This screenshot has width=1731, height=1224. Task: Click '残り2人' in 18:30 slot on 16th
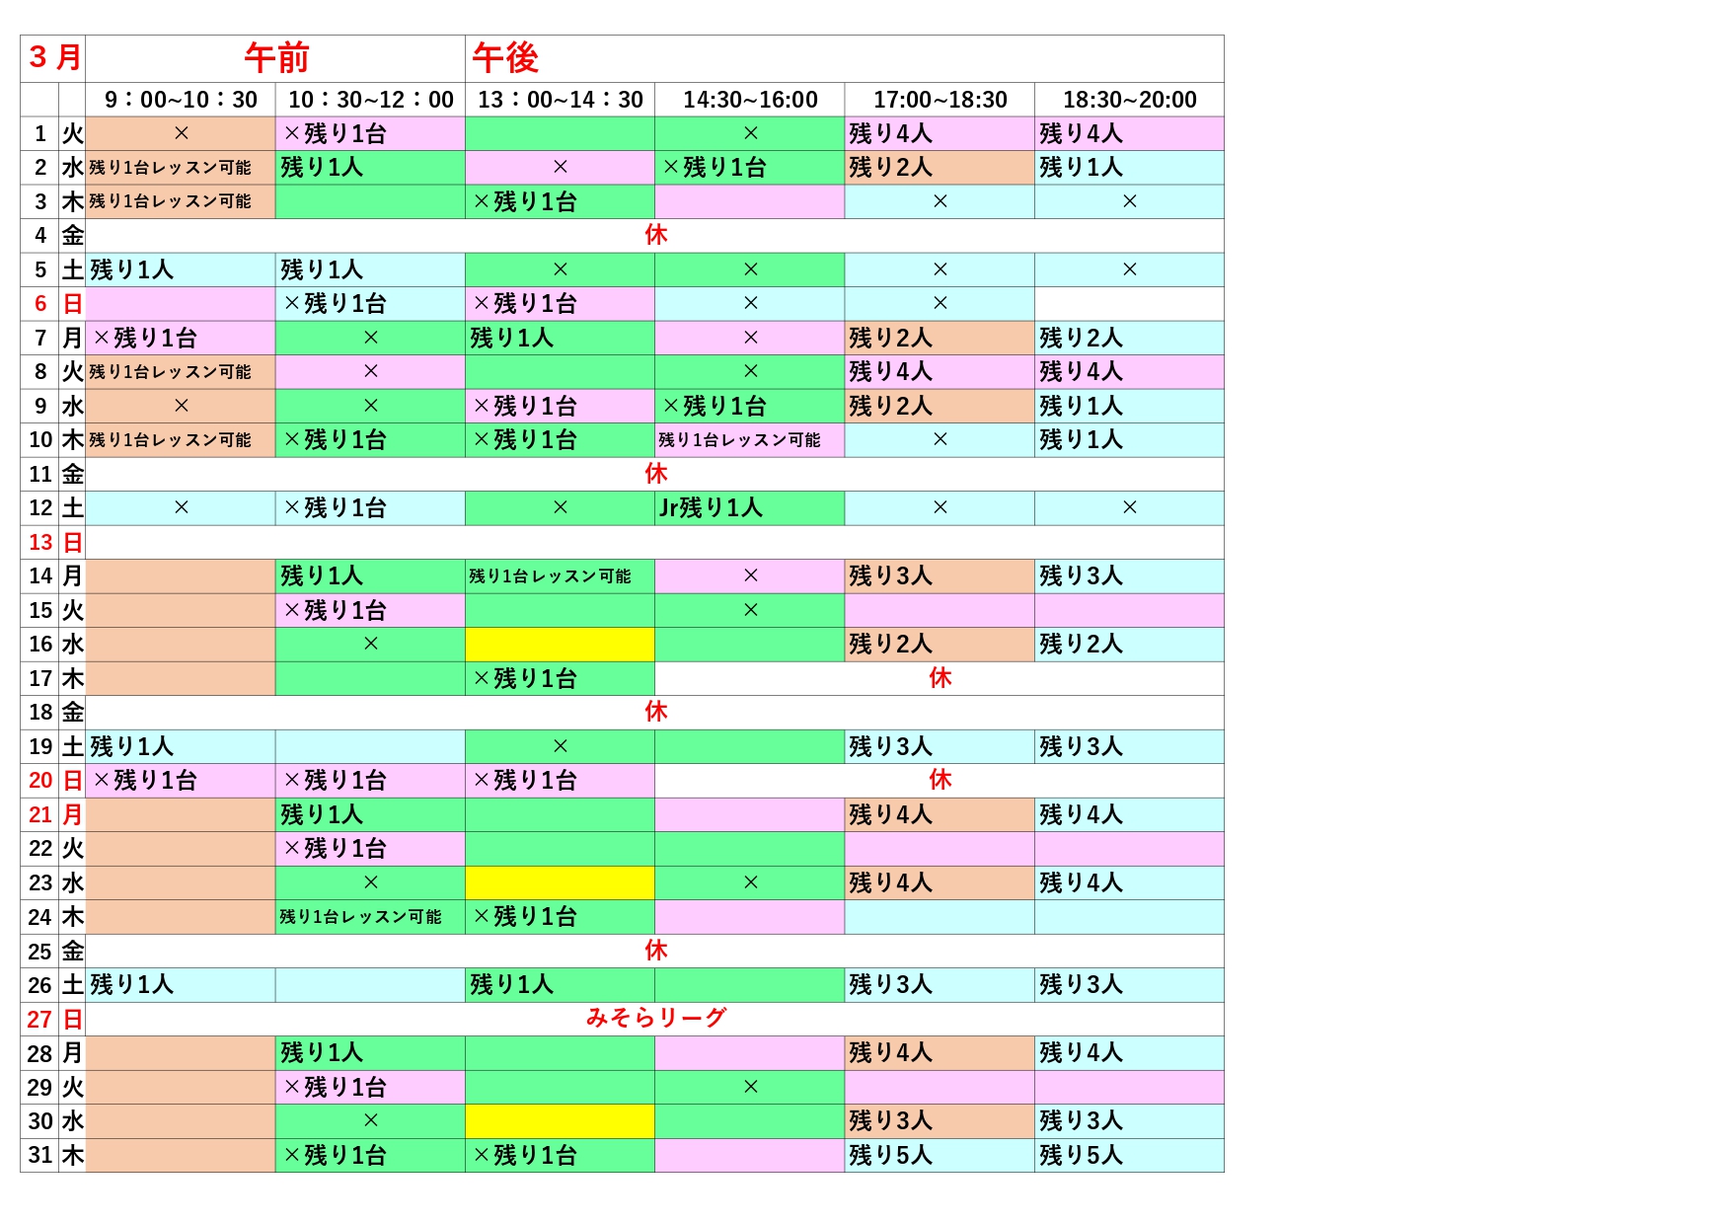coord(1081,645)
